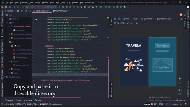Open the AppTheme dropdown

click(147, 19)
